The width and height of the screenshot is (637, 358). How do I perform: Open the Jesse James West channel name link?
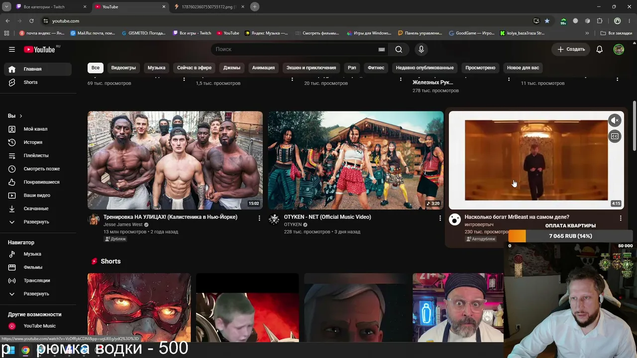pyautogui.click(x=123, y=225)
